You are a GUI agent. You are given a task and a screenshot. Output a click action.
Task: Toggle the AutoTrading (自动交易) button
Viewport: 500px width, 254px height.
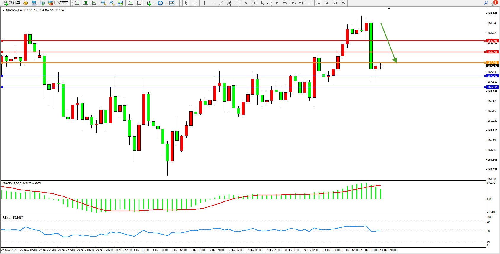(x=58, y=3)
